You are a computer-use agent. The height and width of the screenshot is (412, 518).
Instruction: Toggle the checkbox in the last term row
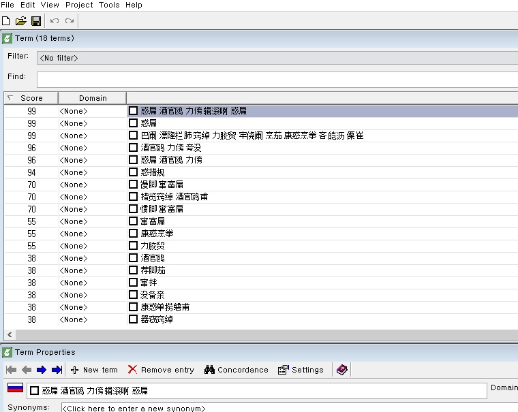click(134, 319)
